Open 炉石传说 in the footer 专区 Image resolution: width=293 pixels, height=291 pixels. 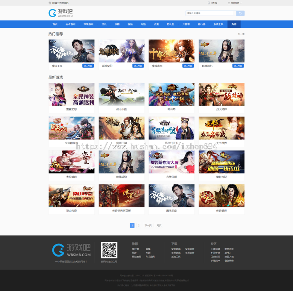(215, 253)
